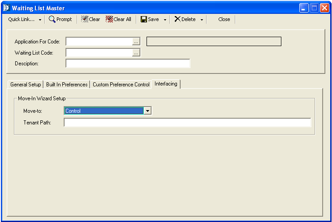
Task: Select the Custom Preference Control tab
Action: [121, 85]
